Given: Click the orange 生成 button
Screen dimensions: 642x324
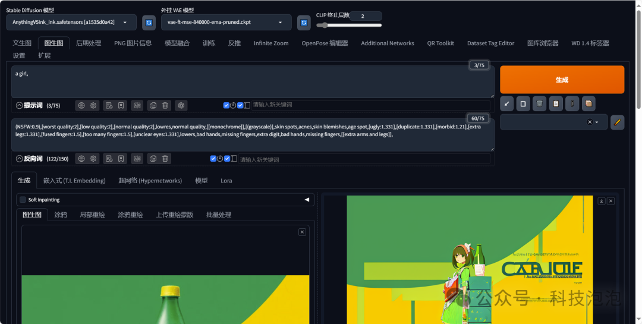Looking at the screenshot, I should (x=562, y=80).
